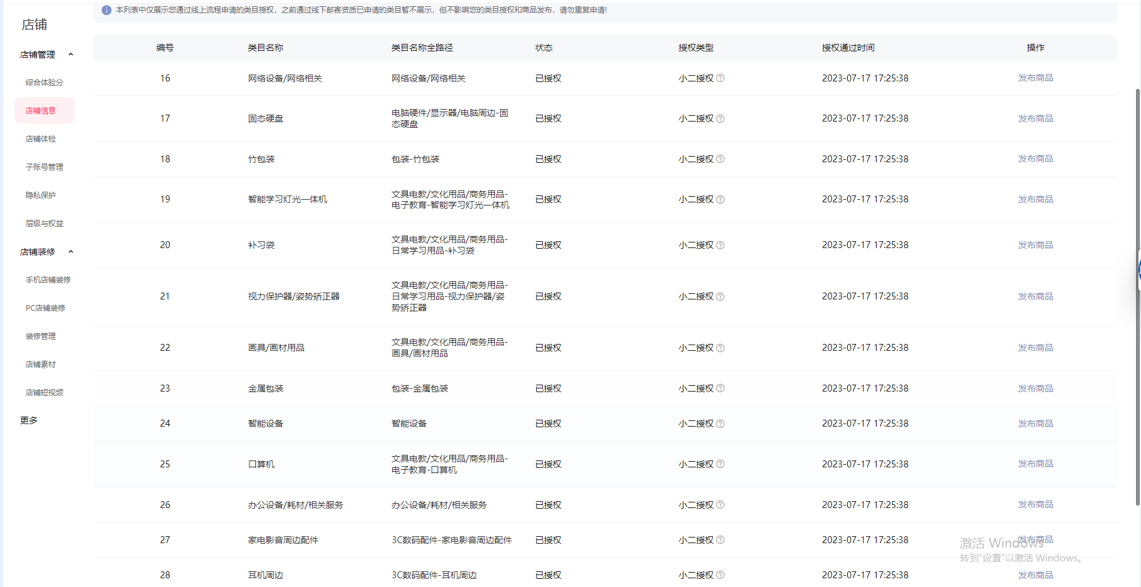
Task: Click help icon beside 小二授权 in row 17
Action: click(720, 118)
